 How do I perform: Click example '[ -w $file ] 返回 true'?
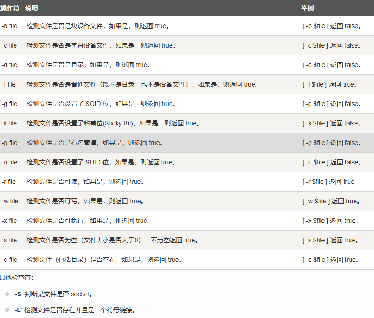click(332, 201)
